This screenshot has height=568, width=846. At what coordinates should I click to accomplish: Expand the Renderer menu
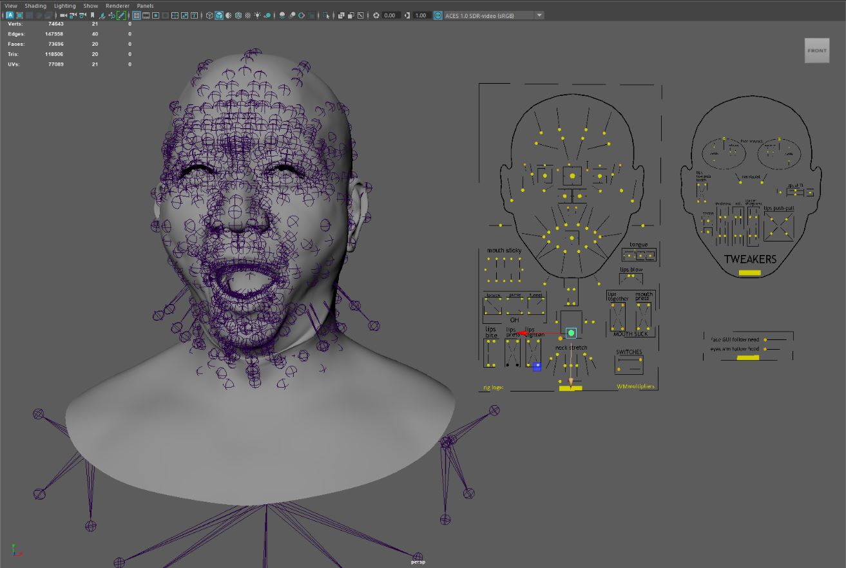point(117,6)
